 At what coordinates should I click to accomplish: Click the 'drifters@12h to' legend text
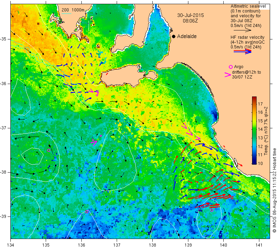pyautogui.click(x=246, y=72)
